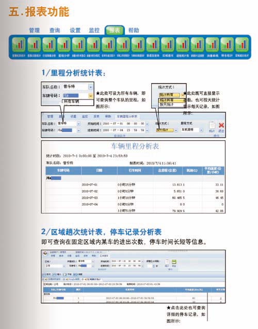
Task: Click the seventh report chart icon
Action: coord(108,44)
